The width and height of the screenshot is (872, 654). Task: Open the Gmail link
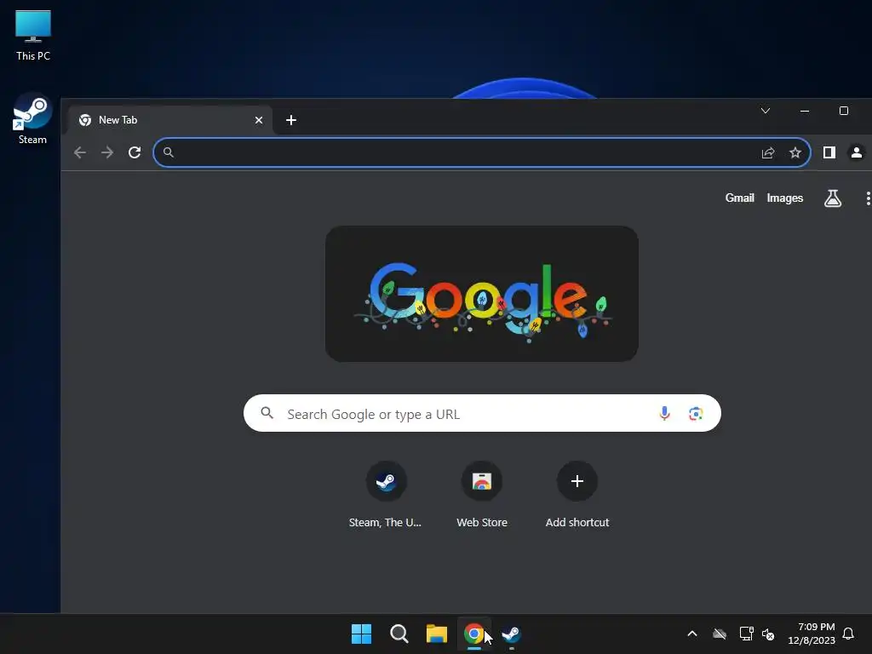pos(739,198)
